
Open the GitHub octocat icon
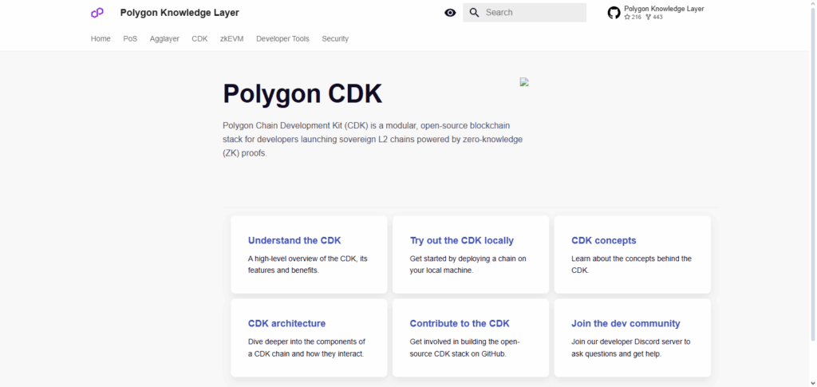tap(614, 13)
